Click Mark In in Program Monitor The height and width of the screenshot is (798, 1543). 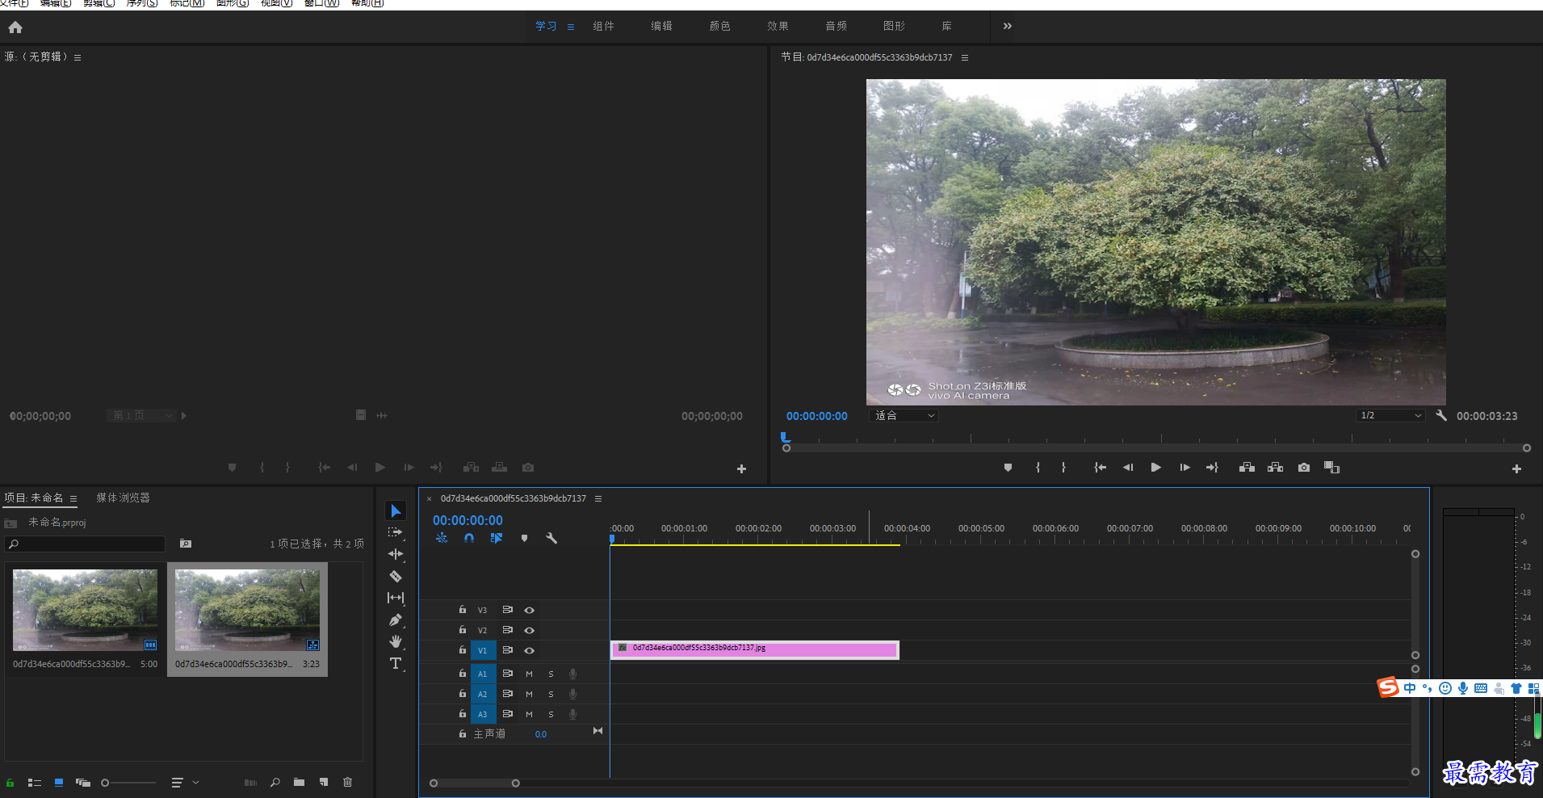[x=1038, y=468]
